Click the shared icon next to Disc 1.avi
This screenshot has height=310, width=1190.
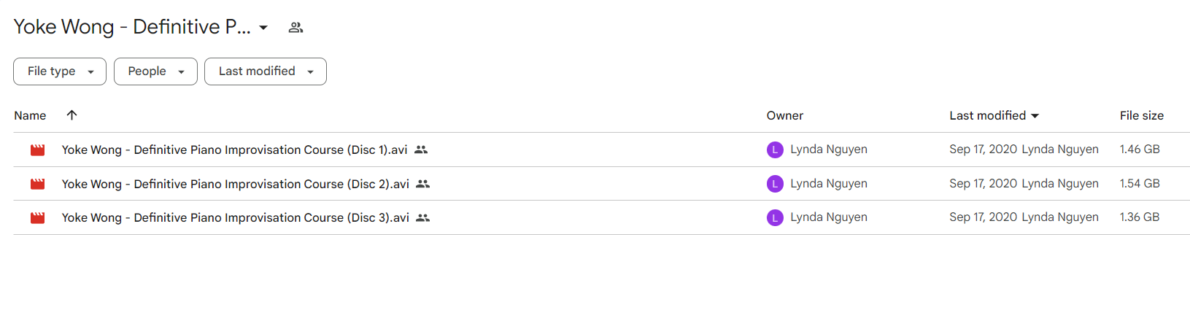pos(421,150)
